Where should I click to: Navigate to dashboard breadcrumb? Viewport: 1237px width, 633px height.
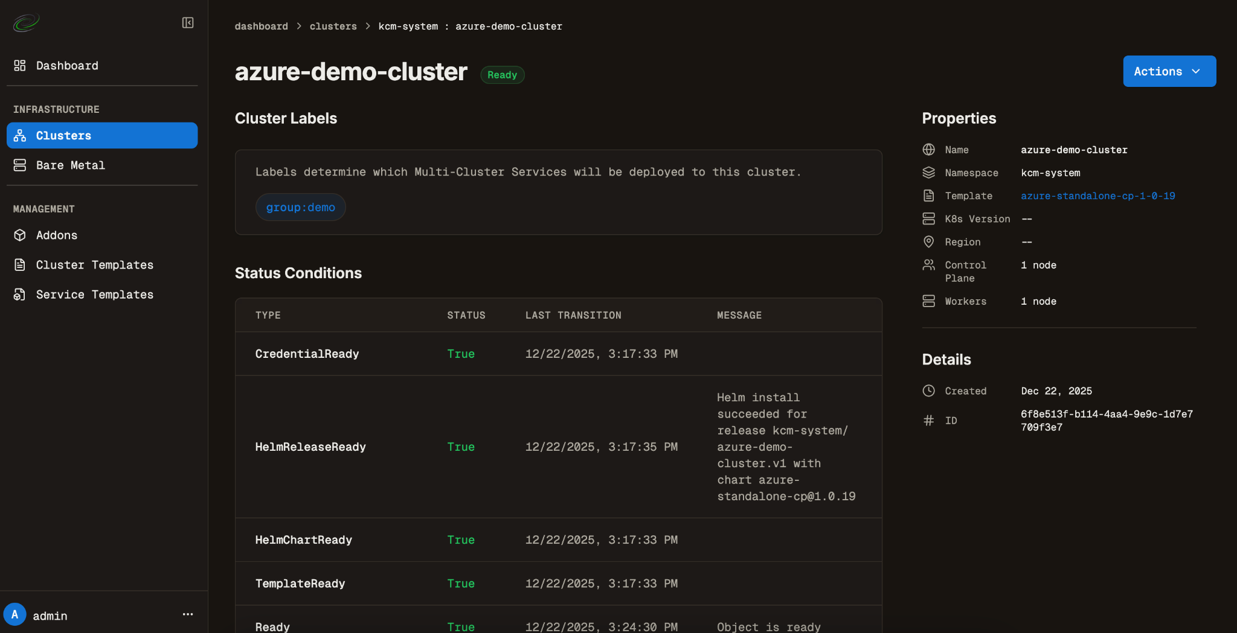(261, 27)
